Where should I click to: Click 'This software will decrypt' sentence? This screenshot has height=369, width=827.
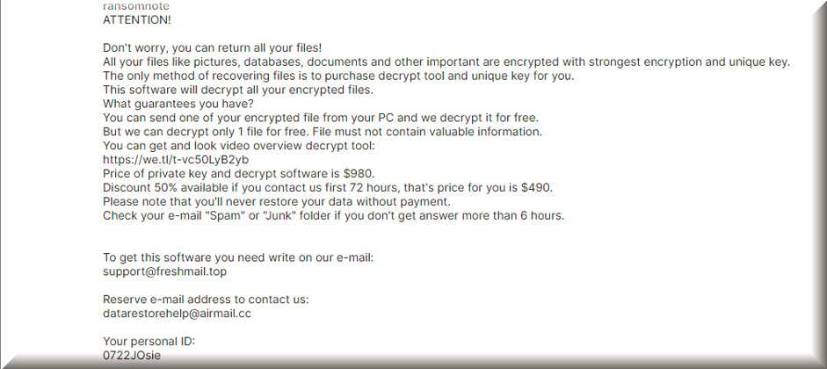click(238, 90)
